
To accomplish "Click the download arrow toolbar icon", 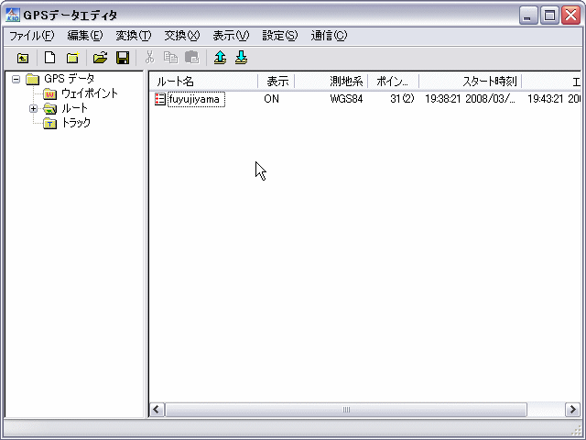I will tap(242, 58).
